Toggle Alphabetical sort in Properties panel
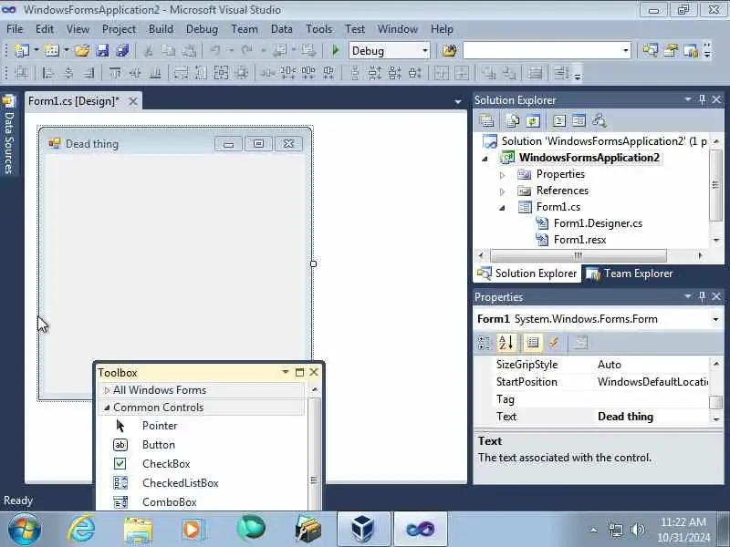This screenshot has width=730, height=547. (x=506, y=343)
